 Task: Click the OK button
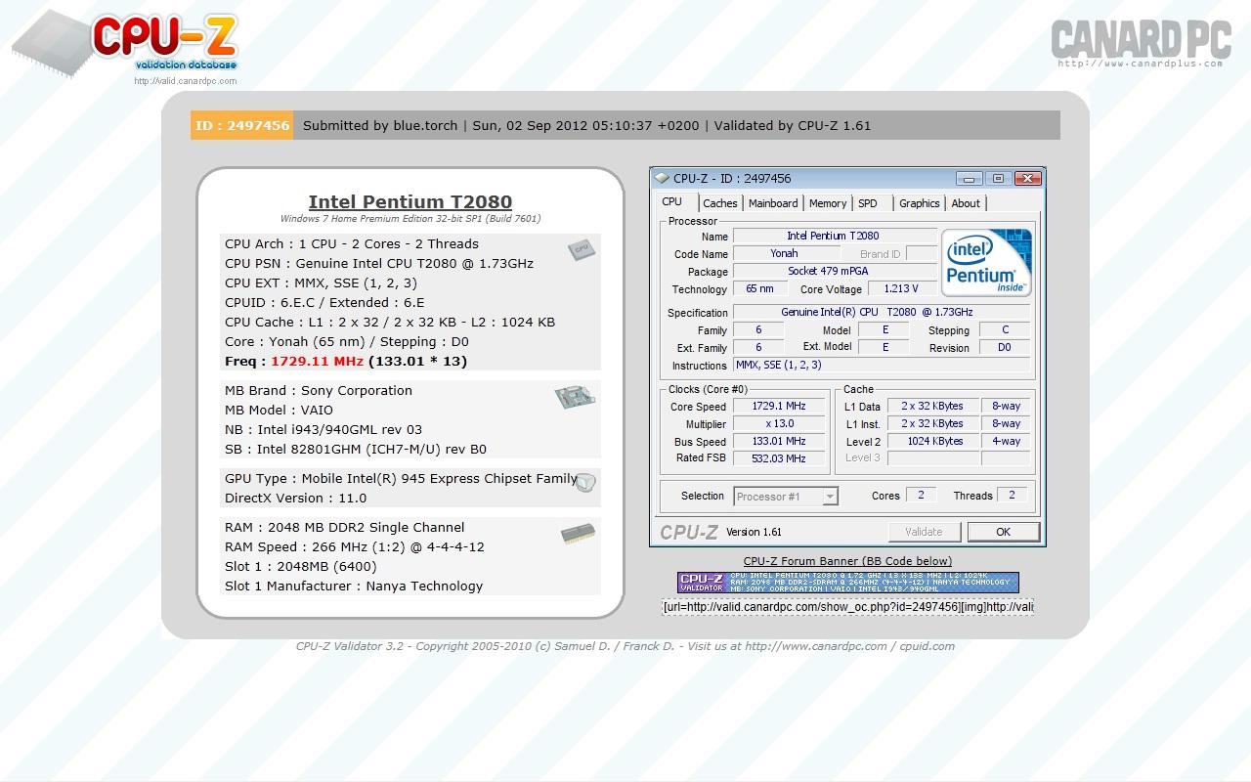pos(1003,532)
